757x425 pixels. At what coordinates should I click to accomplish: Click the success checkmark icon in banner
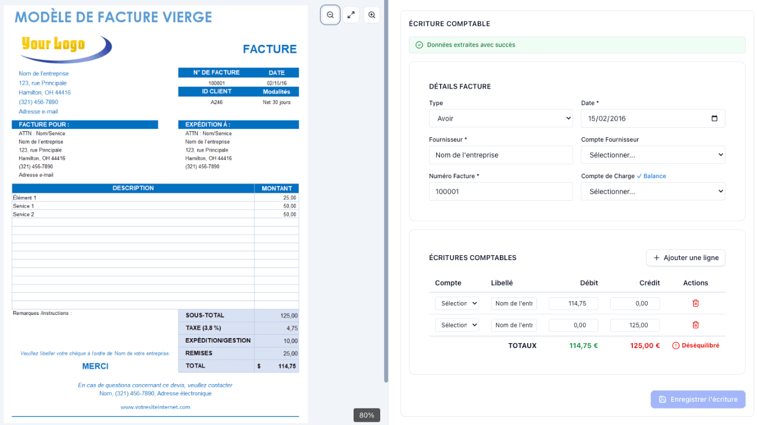pyautogui.click(x=419, y=45)
